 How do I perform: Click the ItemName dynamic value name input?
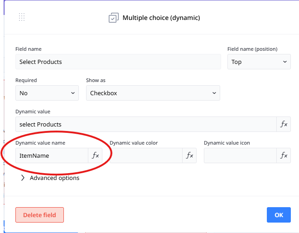52,155
